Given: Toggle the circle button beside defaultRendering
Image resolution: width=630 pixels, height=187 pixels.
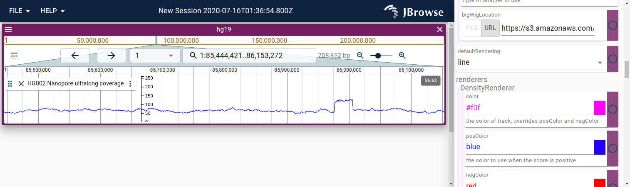Looking at the screenshot, I should point(613,59).
